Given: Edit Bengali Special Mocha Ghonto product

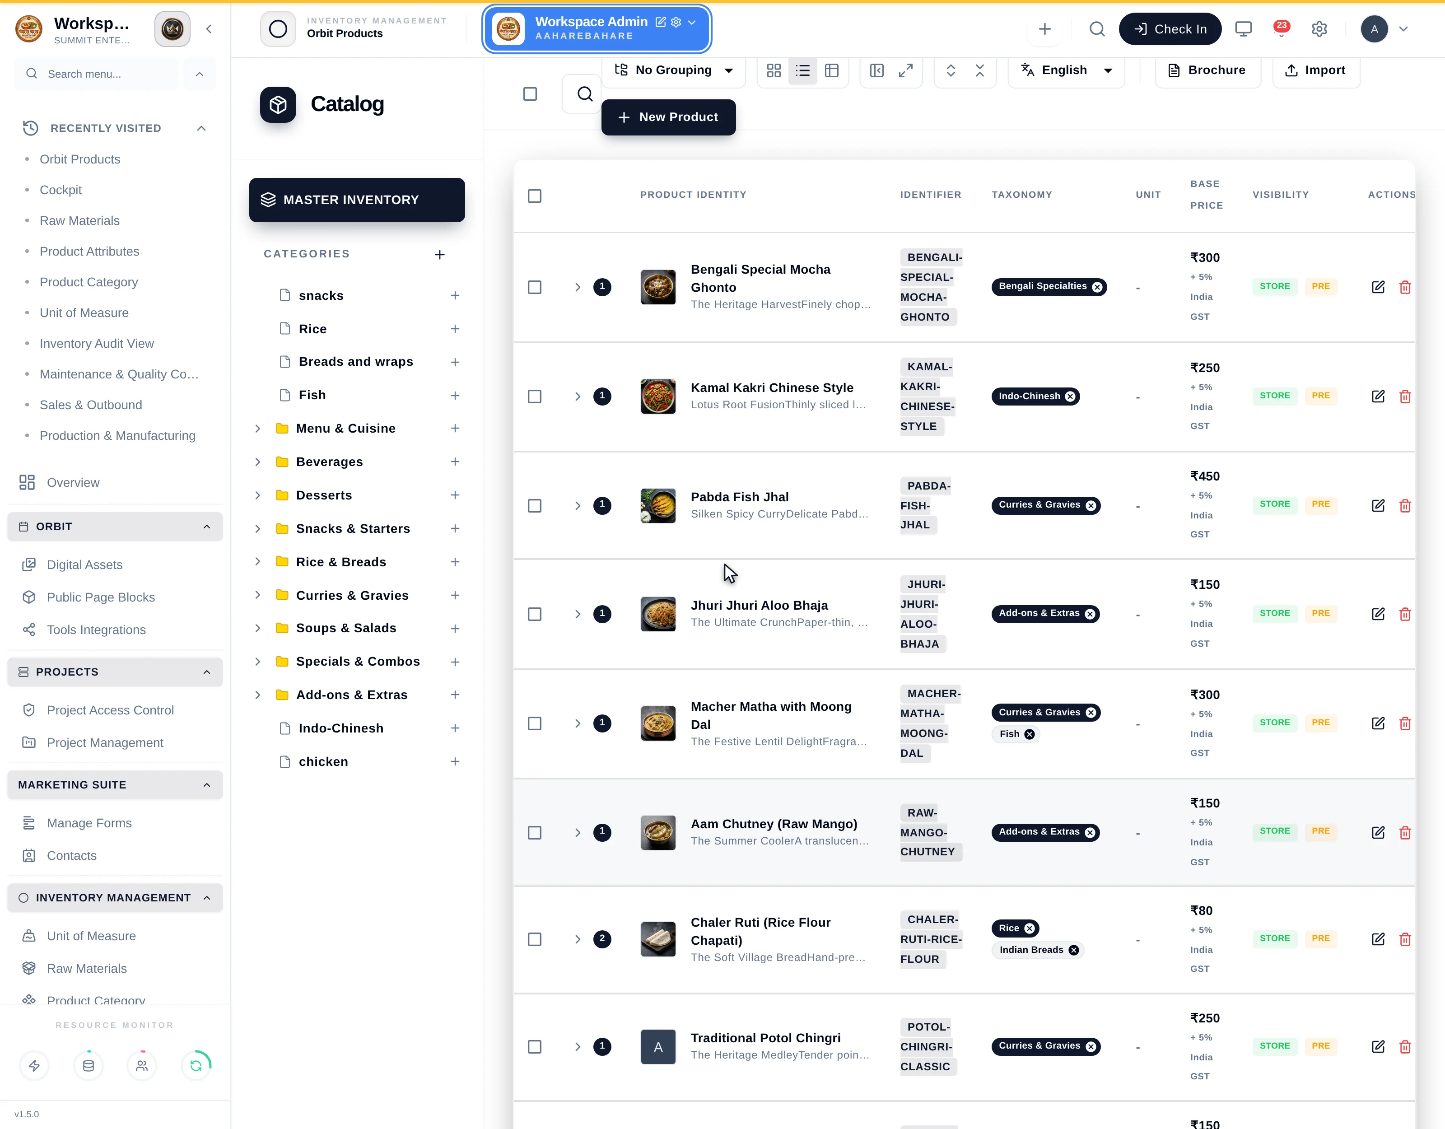Looking at the screenshot, I should point(1378,287).
